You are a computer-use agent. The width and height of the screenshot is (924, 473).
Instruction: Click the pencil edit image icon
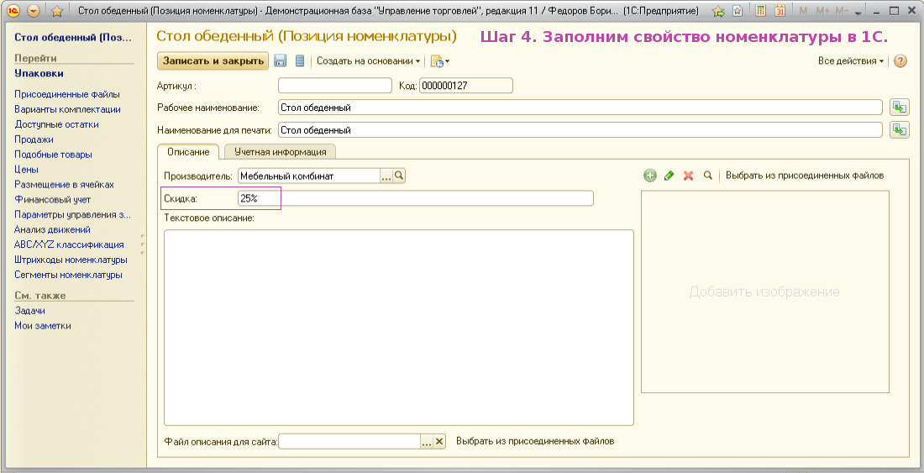click(669, 176)
